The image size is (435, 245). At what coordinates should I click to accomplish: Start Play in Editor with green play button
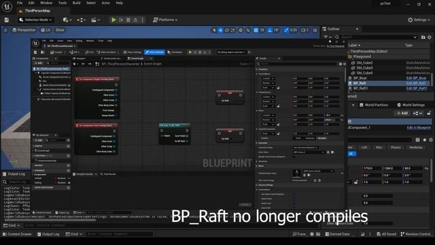[114, 20]
